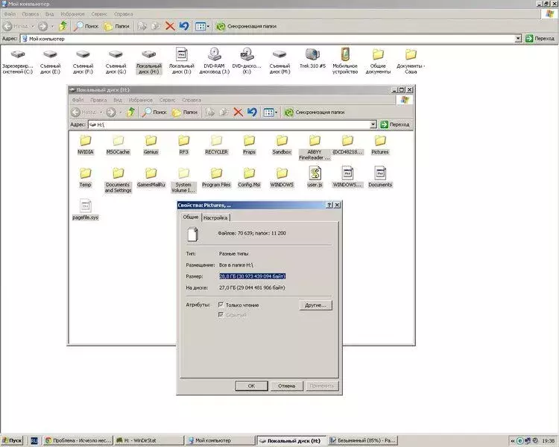Screen dimensions: 559x447
Task: Open the shared documents folder
Action: click(378, 61)
